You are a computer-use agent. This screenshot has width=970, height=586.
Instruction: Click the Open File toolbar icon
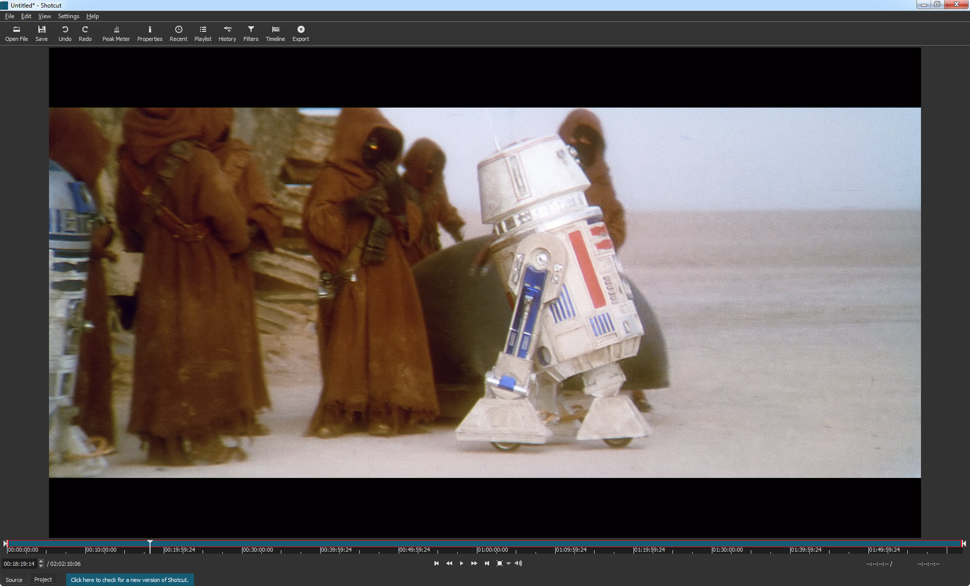point(17,33)
